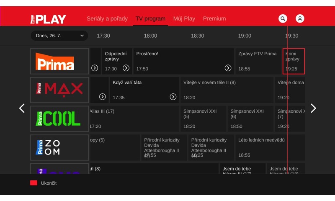Open the Premium tab
Image resolution: width=335 pixels, height=201 pixels.
(214, 18)
